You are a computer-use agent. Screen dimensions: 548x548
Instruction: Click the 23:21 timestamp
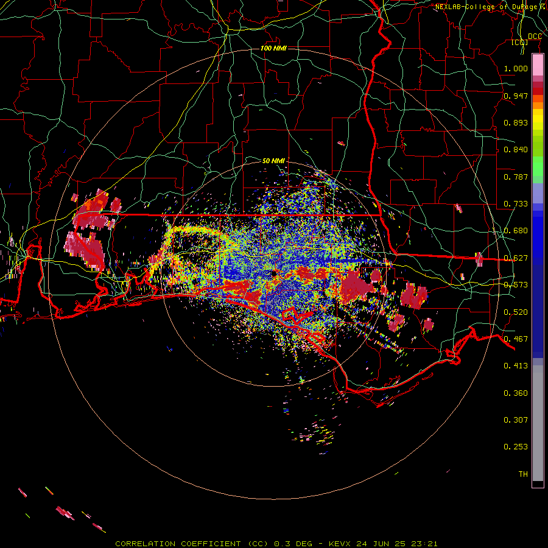pos(424,544)
